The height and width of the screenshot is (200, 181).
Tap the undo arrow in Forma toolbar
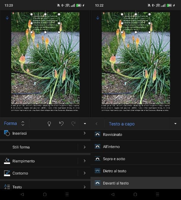point(61,124)
